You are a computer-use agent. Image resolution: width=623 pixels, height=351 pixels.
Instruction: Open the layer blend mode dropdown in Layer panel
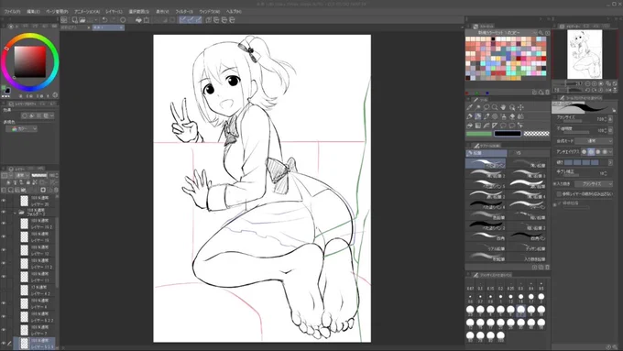click(x=21, y=175)
